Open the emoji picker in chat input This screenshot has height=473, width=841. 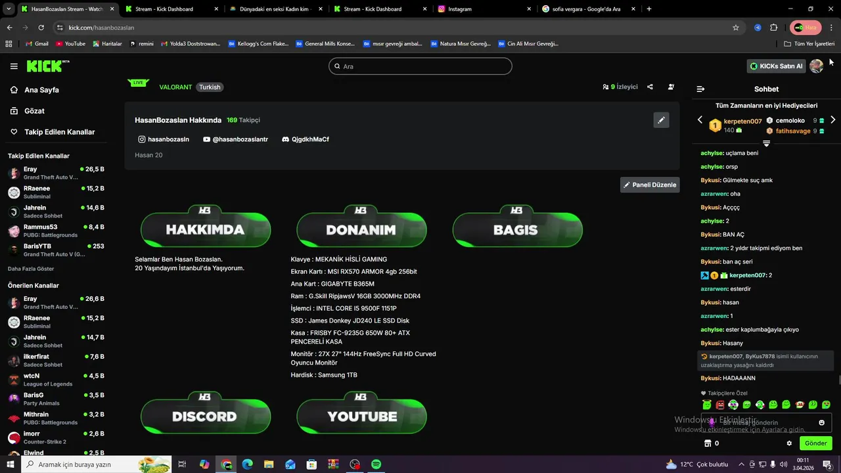click(x=821, y=422)
